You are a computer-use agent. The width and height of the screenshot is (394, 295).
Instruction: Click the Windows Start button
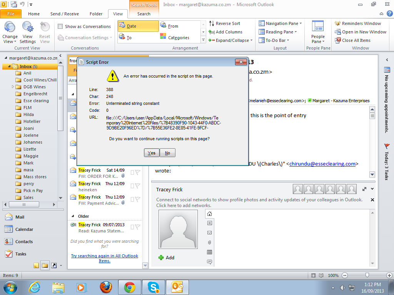tap(10, 287)
